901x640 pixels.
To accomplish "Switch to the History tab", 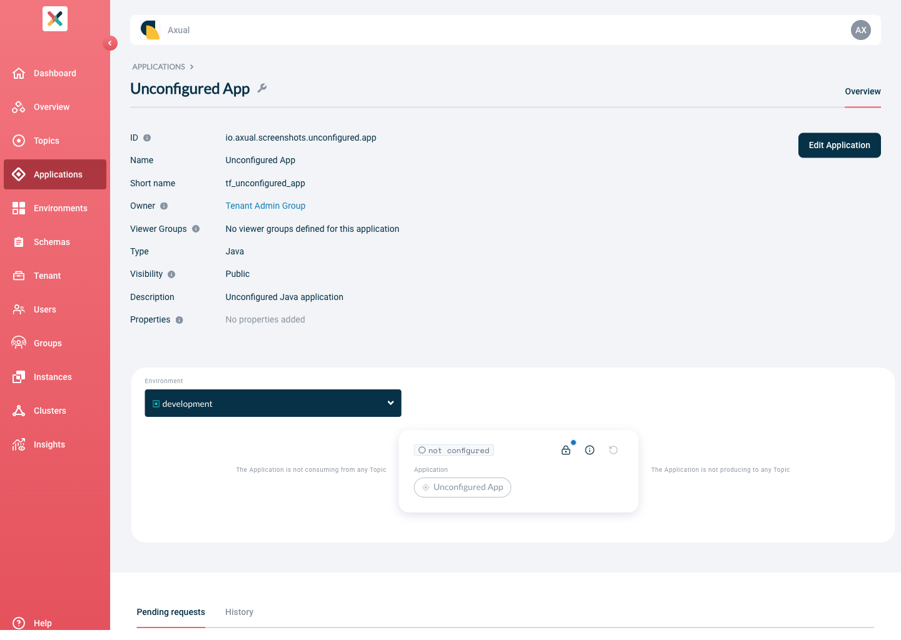I will tap(239, 612).
